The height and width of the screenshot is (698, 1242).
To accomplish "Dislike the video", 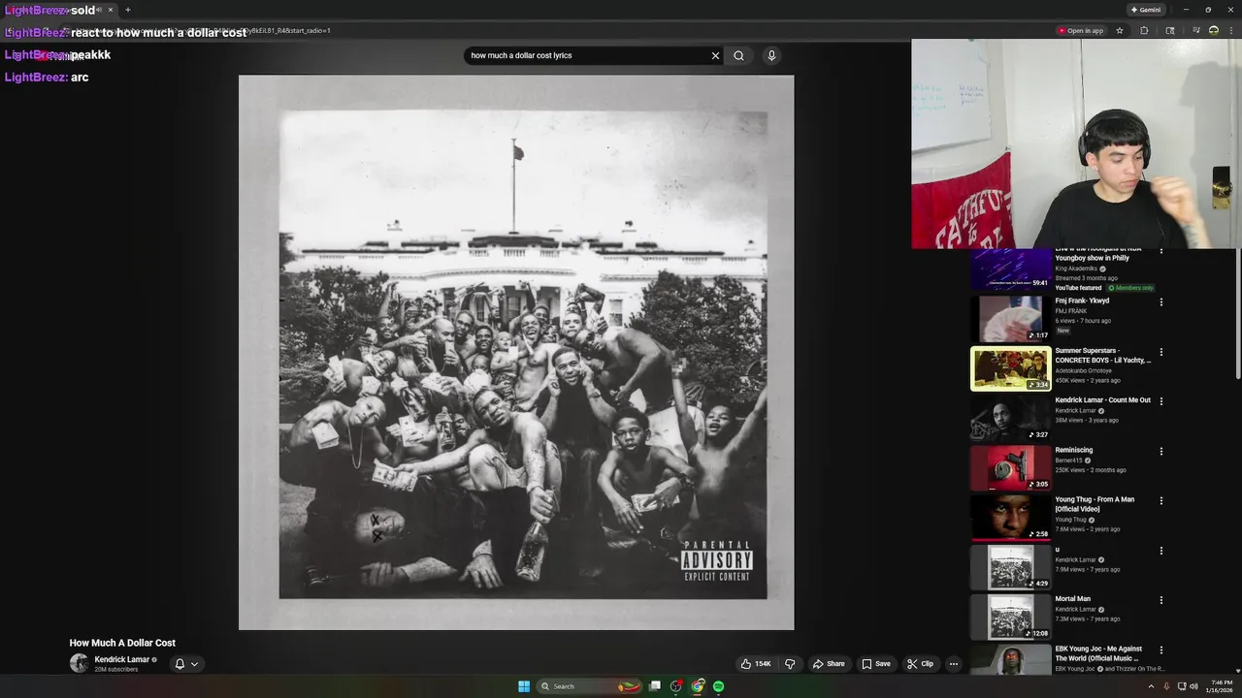I will 790,664.
